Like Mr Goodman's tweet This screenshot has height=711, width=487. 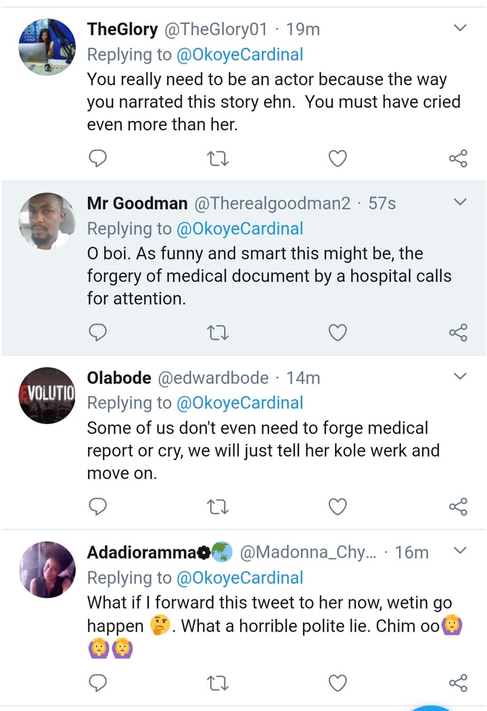(337, 332)
